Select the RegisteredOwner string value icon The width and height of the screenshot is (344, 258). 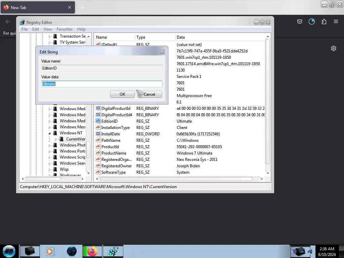tap(98, 166)
